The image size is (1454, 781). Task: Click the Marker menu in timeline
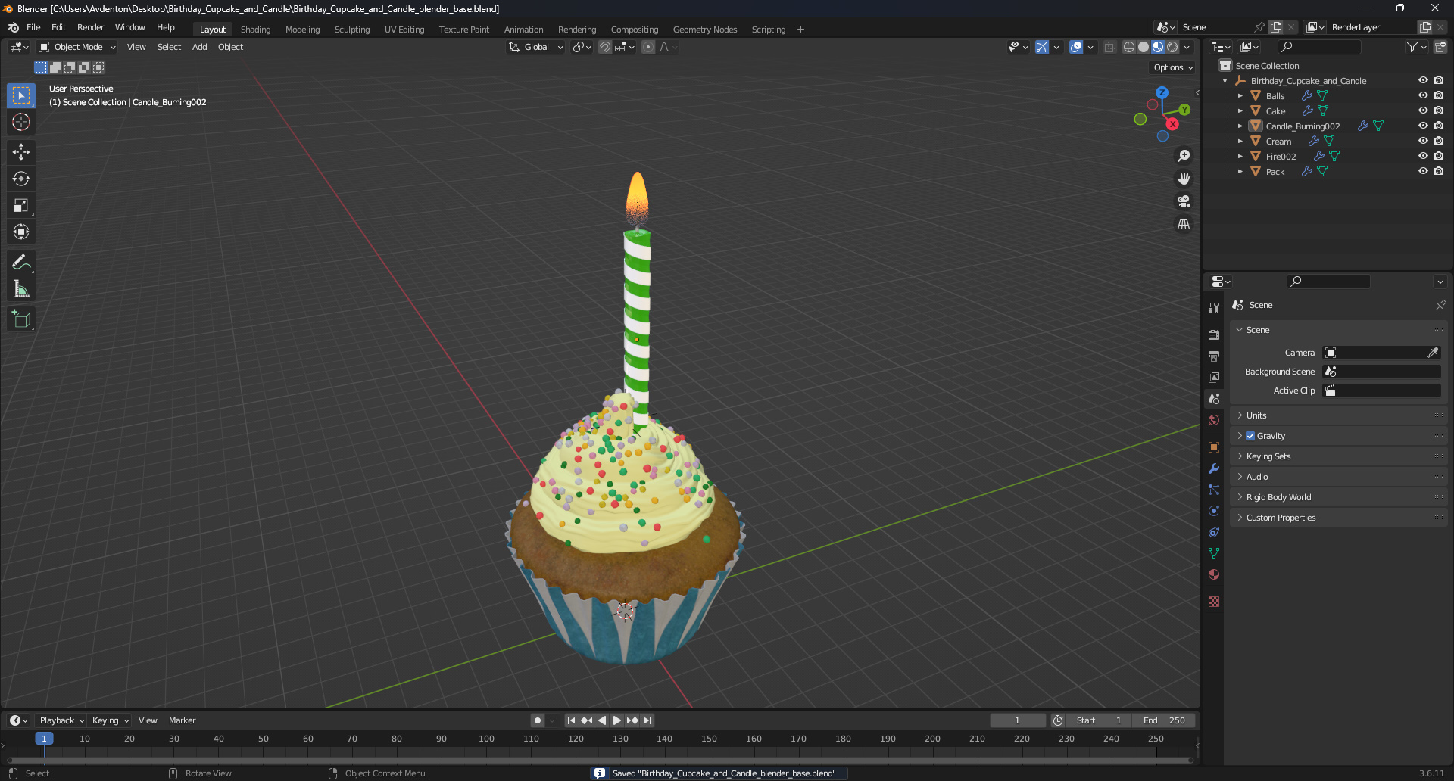pyautogui.click(x=182, y=720)
